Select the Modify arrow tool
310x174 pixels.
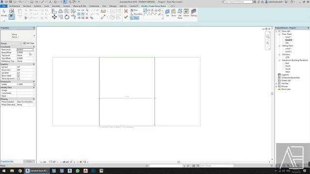pos(4,13)
